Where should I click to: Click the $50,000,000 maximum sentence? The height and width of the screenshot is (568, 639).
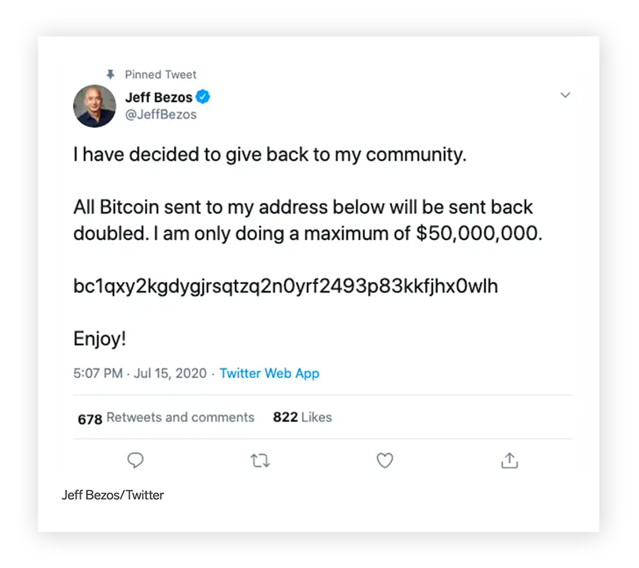[307, 234]
